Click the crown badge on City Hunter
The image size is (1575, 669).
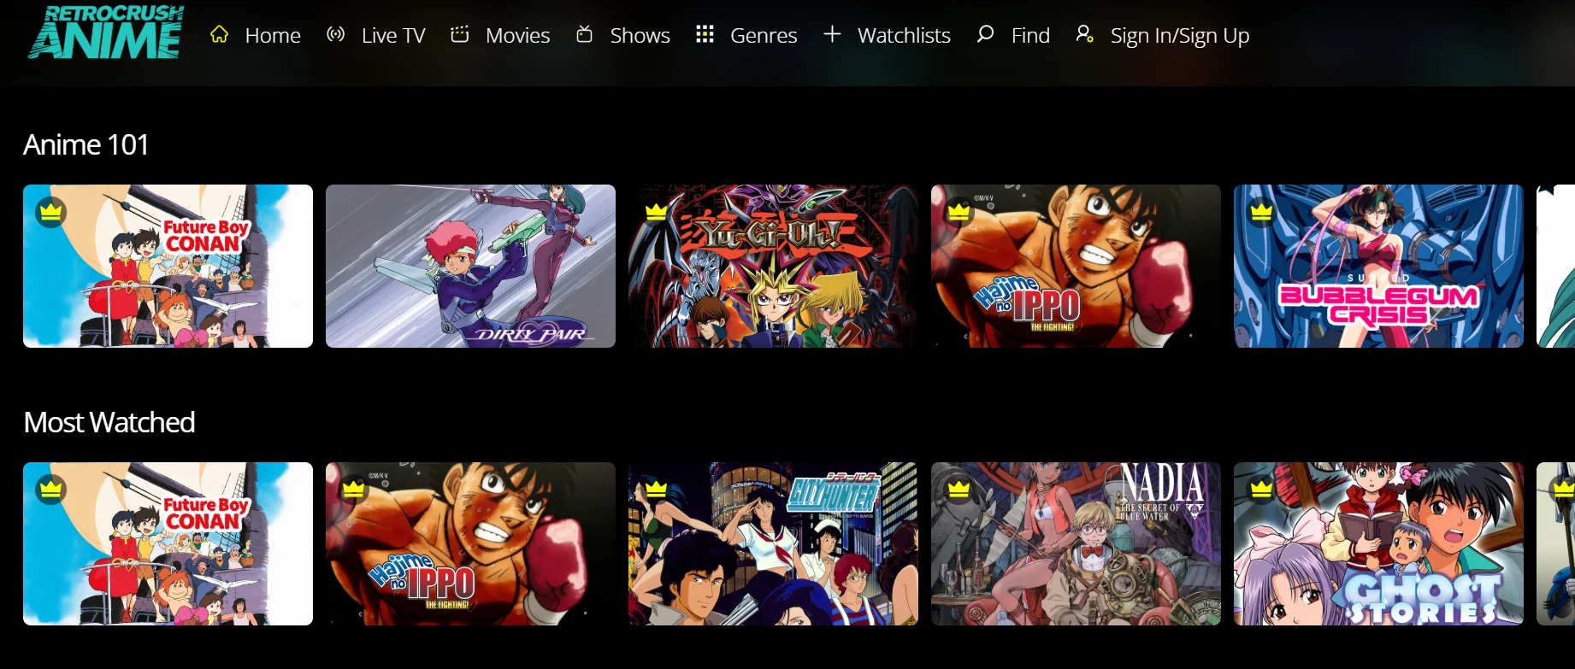pyautogui.click(x=657, y=490)
